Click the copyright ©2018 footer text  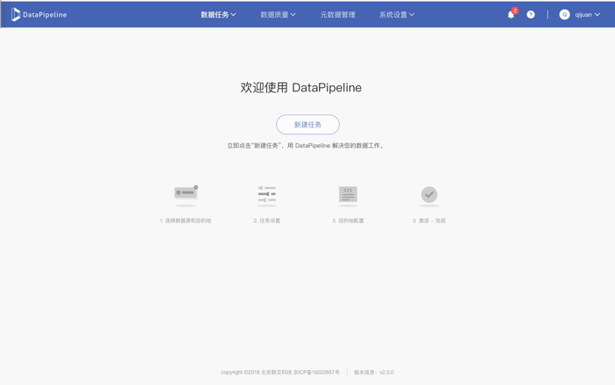pos(280,372)
